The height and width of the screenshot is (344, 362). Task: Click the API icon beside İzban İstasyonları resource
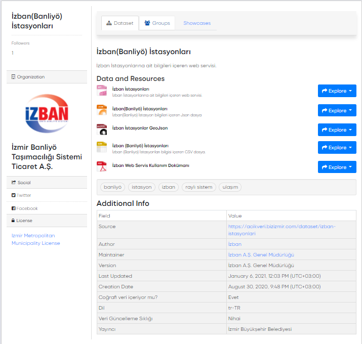tap(102, 91)
